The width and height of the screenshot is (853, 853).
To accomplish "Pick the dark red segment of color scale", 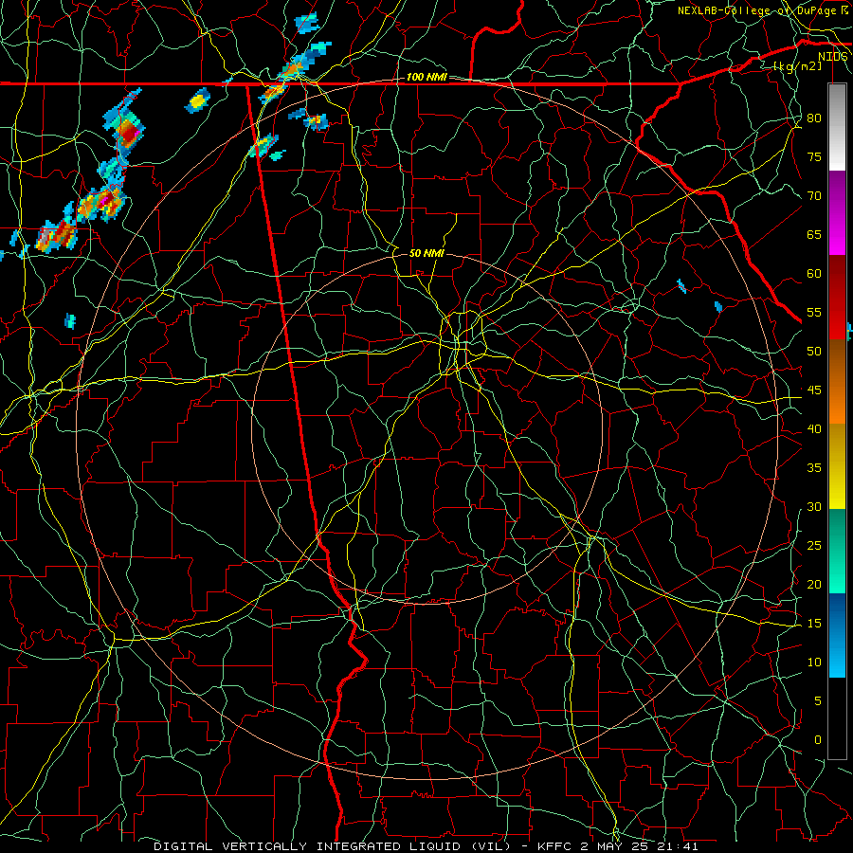I will tap(837, 298).
